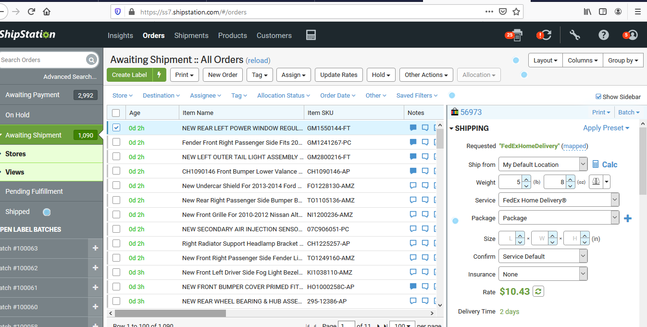Select all orders via the header checkbox
This screenshot has height=327, width=647.
(116, 112)
